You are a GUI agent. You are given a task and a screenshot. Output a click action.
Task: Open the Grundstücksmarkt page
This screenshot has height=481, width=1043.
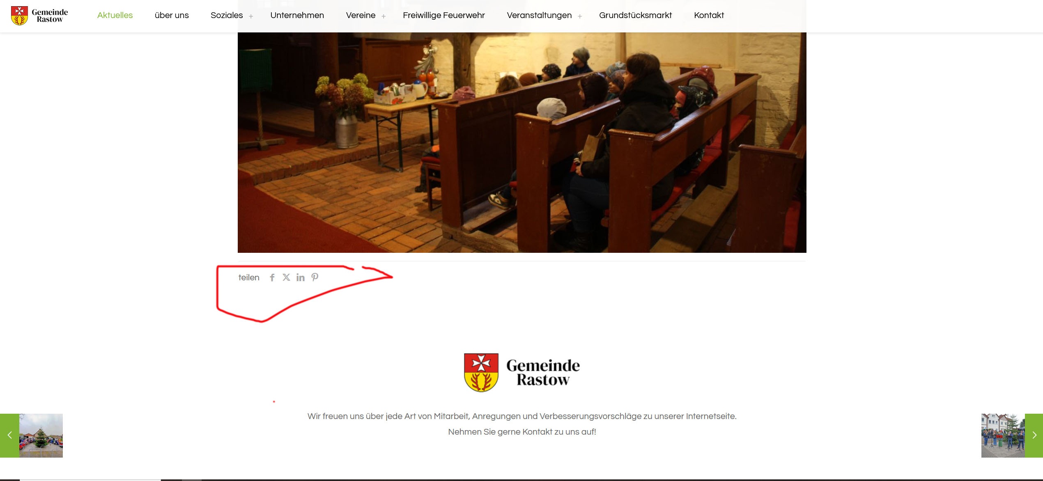click(635, 15)
